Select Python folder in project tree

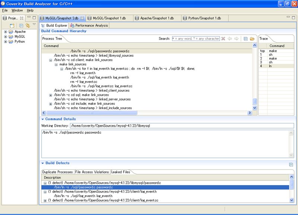pos(17,41)
